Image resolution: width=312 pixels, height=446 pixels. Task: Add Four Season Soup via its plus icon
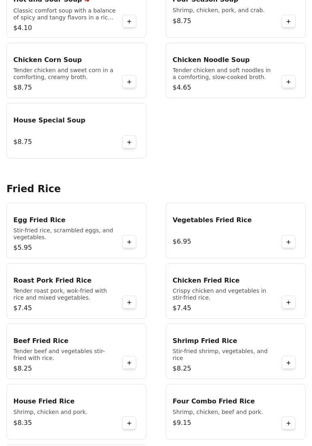pyautogui.click(x=288, y=21)
